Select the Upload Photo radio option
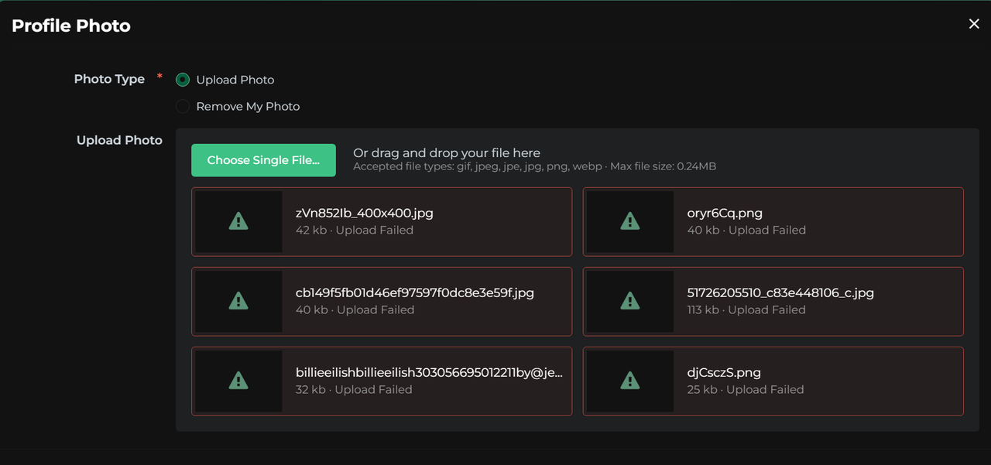The image size is (991, 465). pos(183,80)
